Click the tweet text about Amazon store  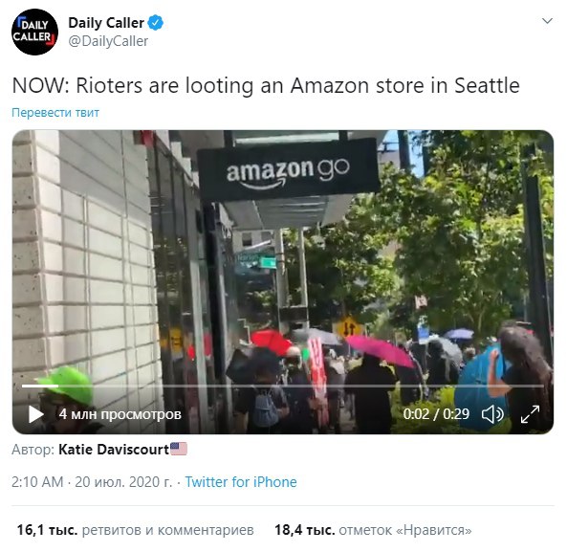pos(266,86)
